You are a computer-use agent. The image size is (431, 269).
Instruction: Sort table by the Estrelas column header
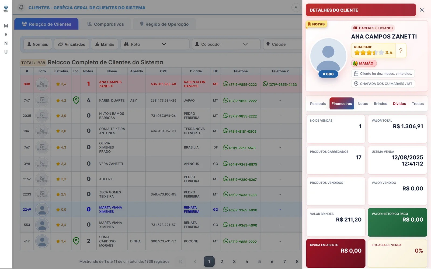tap(61, 71)
